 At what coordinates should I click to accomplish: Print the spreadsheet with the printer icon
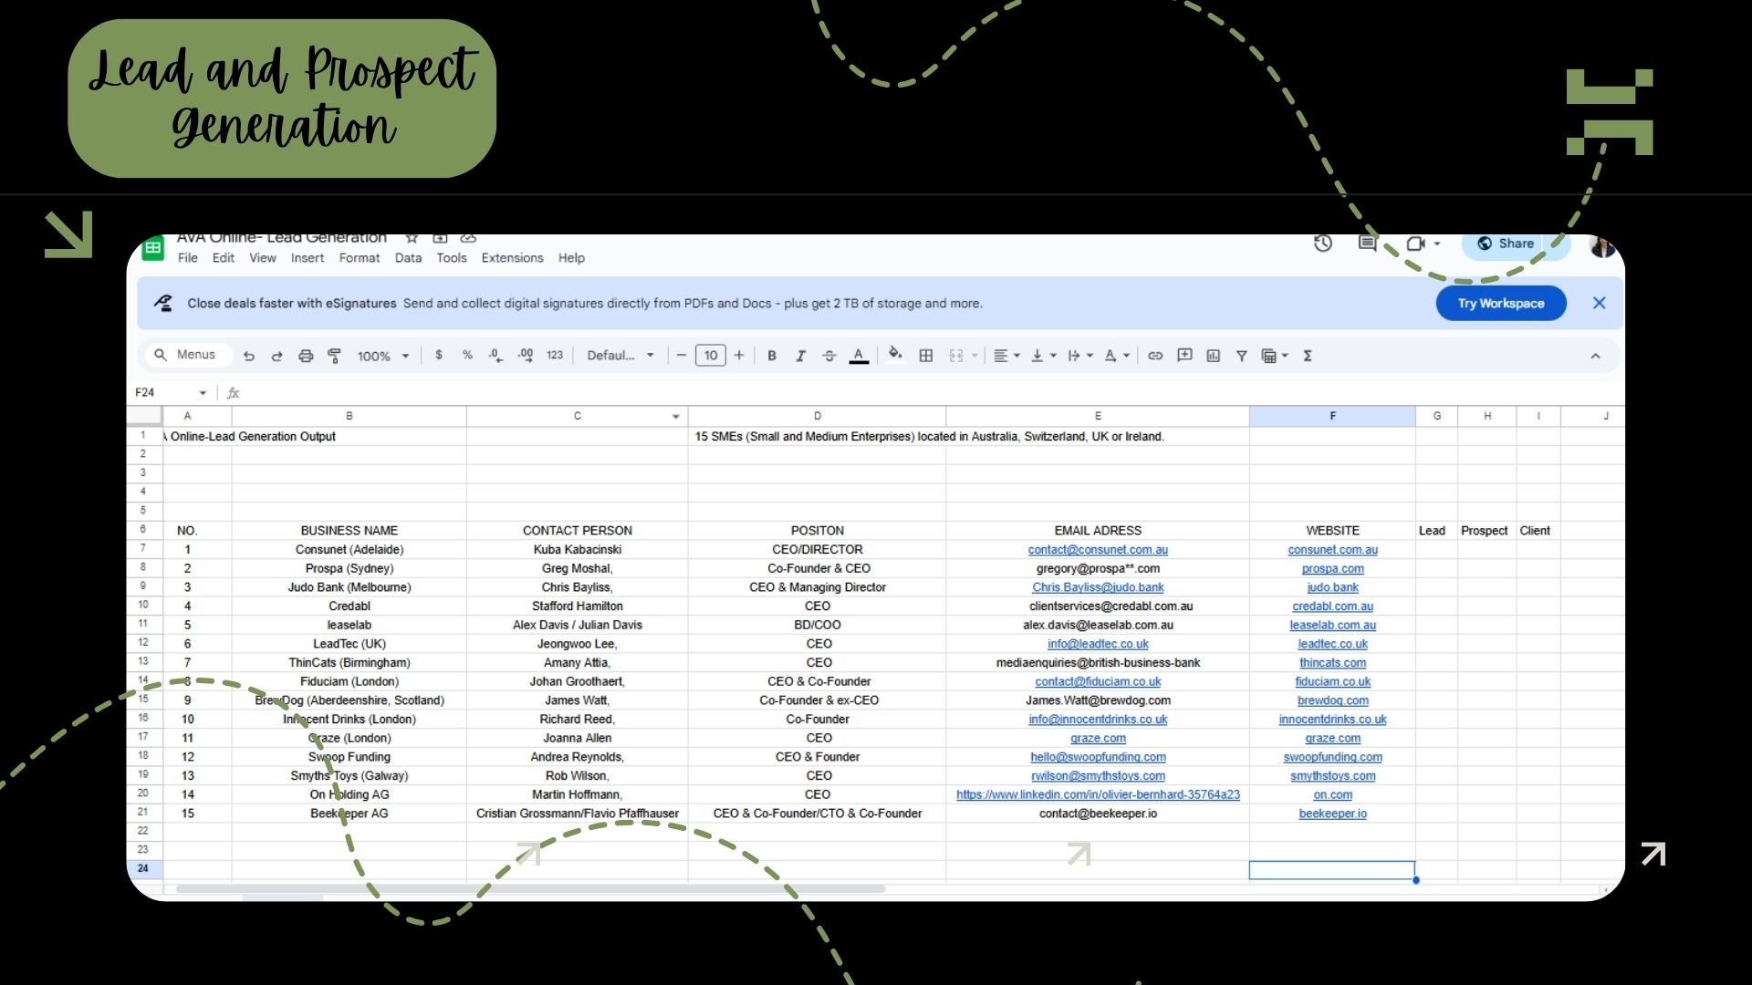306,356
